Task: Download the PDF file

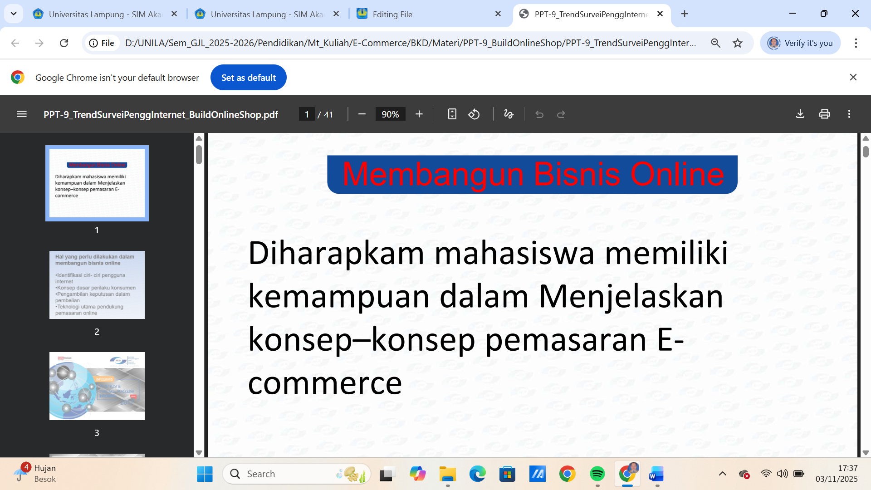Action: [x=800, y=114]
